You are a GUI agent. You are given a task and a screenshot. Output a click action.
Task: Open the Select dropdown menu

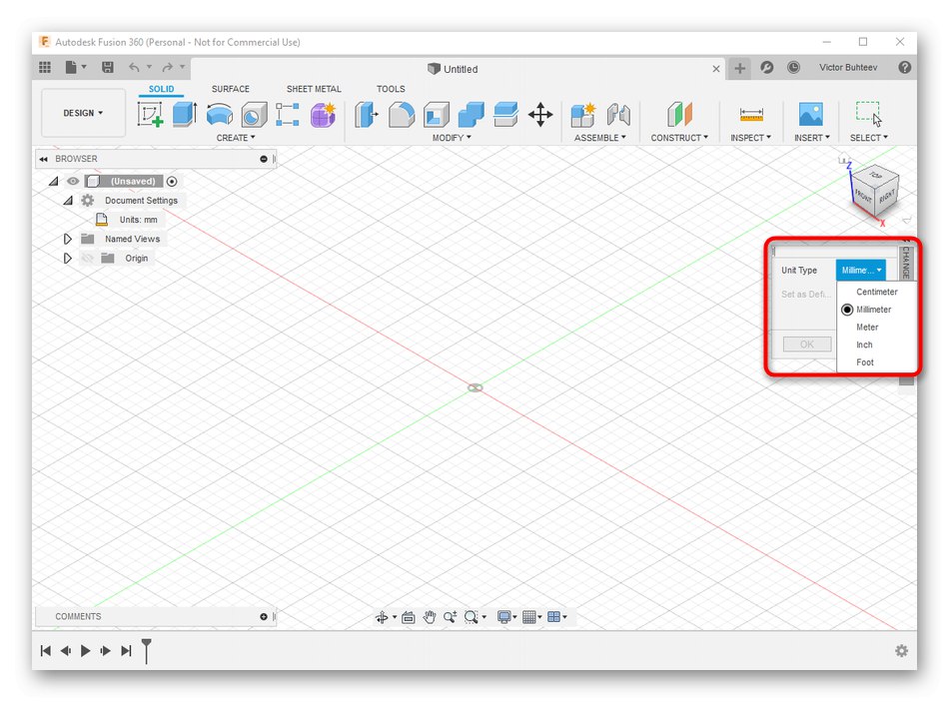point(868,138)
